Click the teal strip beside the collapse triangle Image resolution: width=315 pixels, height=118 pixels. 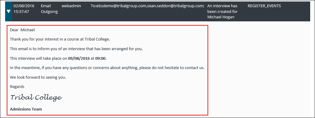tap(8, 11)
